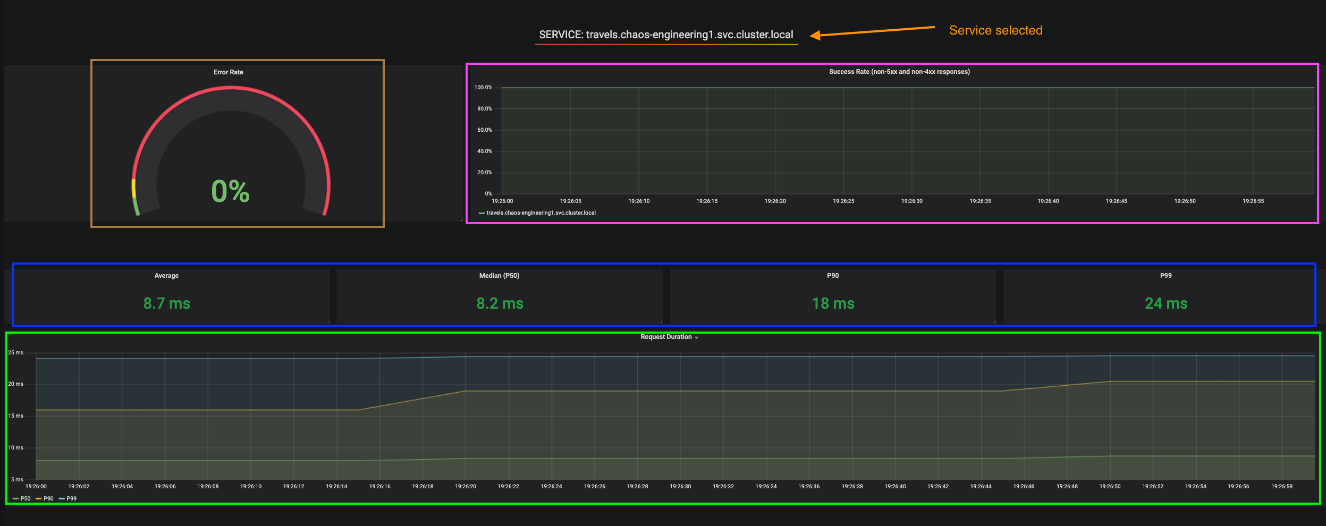Viewport: 1326px width, 526px height.
Task: Click the 60.0% y-axis label
Action: [485, 130]
